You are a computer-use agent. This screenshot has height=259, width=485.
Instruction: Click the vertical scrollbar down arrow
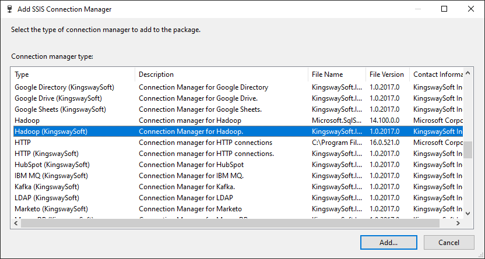click(x=468, y=214)
